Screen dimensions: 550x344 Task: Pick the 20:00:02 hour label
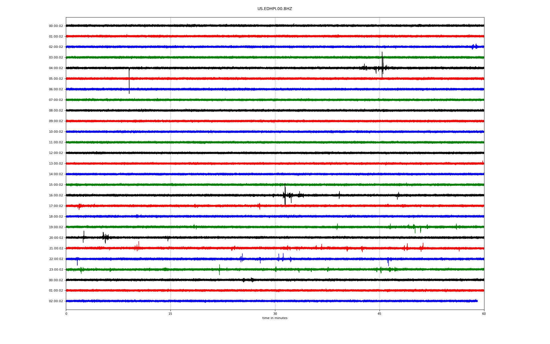pos(56,238)
